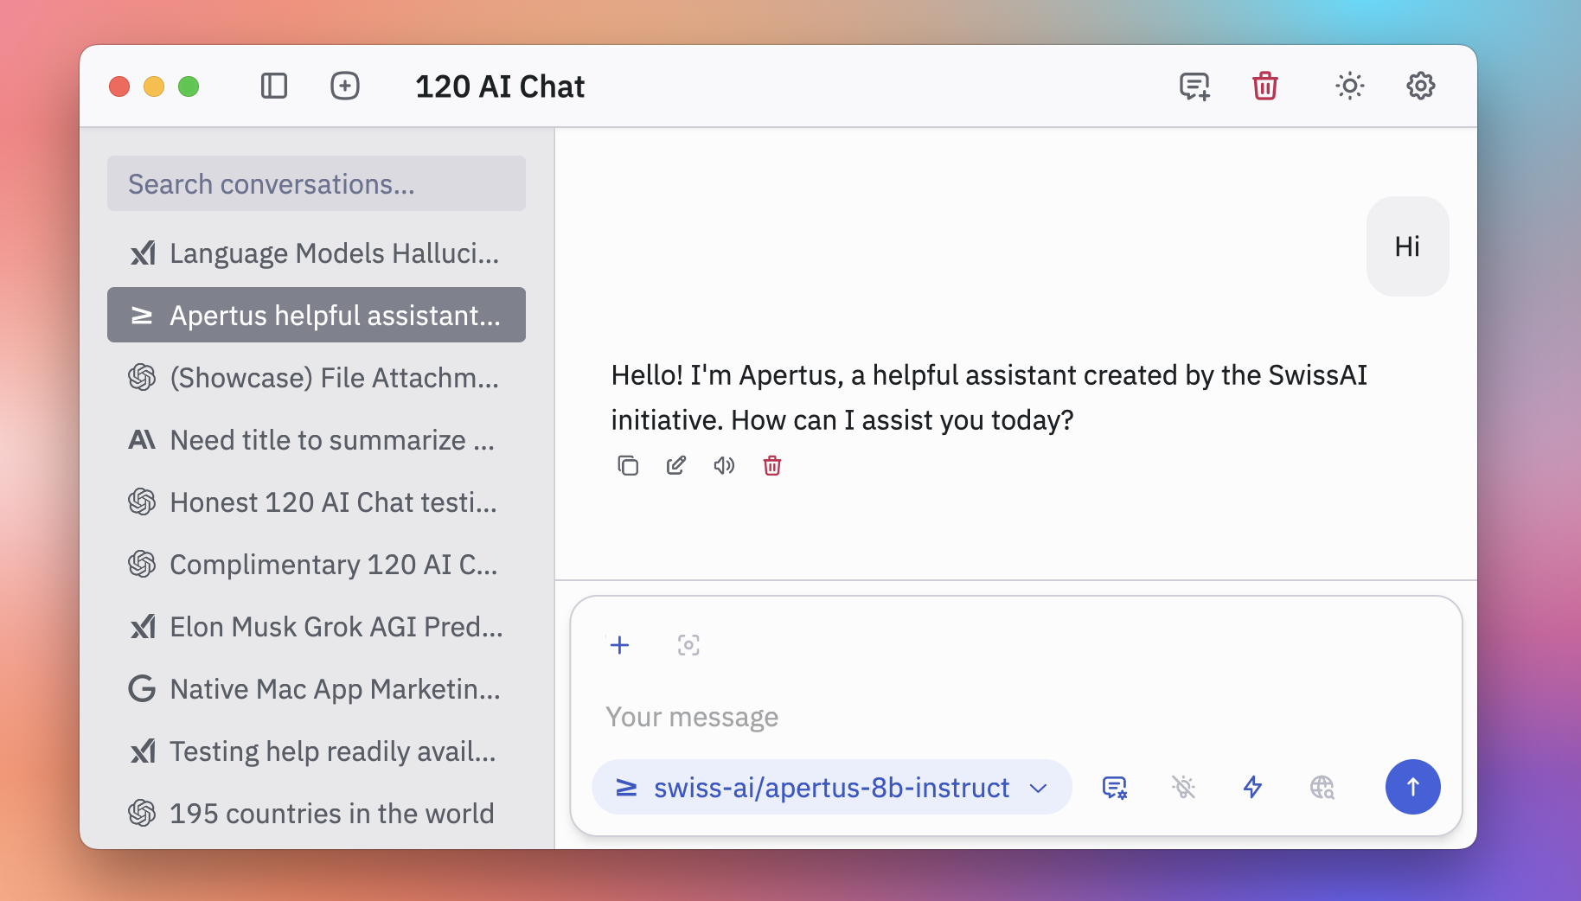Delete the assistant message
Viewport: 1581px width, 901px height.
(x=772, y=466)
